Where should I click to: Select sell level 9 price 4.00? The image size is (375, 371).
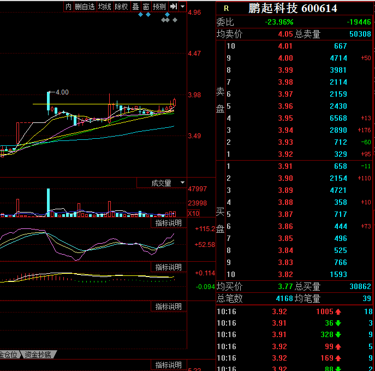click(x=285, y=58)
